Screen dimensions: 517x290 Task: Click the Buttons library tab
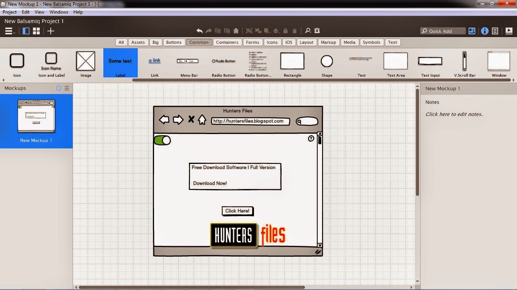click(x=174, y=42)
